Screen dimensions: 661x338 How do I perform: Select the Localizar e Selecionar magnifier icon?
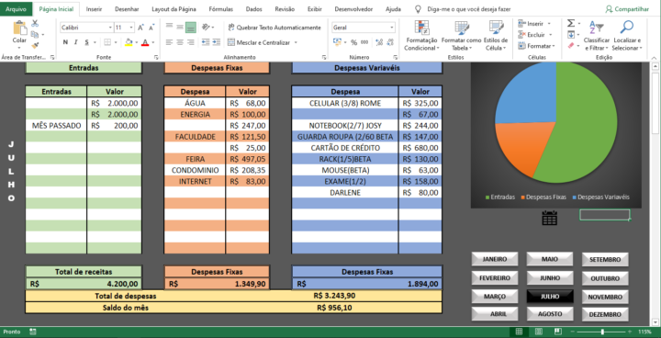[x=627, y=27]
